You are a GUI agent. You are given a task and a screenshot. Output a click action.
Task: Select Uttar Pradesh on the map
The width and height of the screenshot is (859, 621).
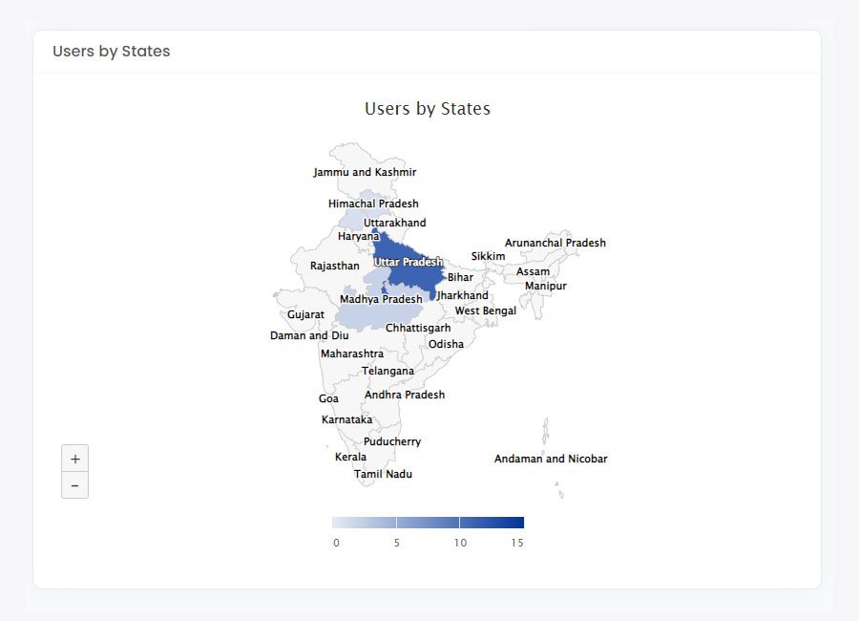pos(408,262)
